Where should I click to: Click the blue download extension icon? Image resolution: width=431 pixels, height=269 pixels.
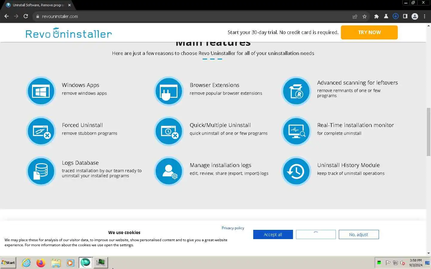click(396, 16)
